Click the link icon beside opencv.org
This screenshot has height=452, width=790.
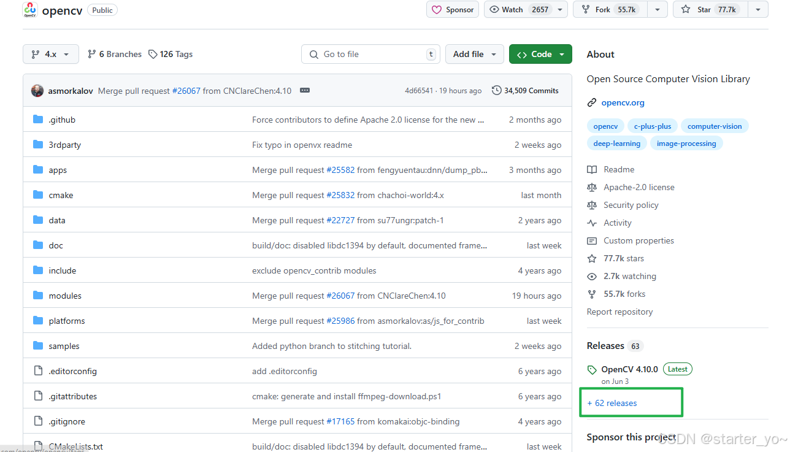591,102
